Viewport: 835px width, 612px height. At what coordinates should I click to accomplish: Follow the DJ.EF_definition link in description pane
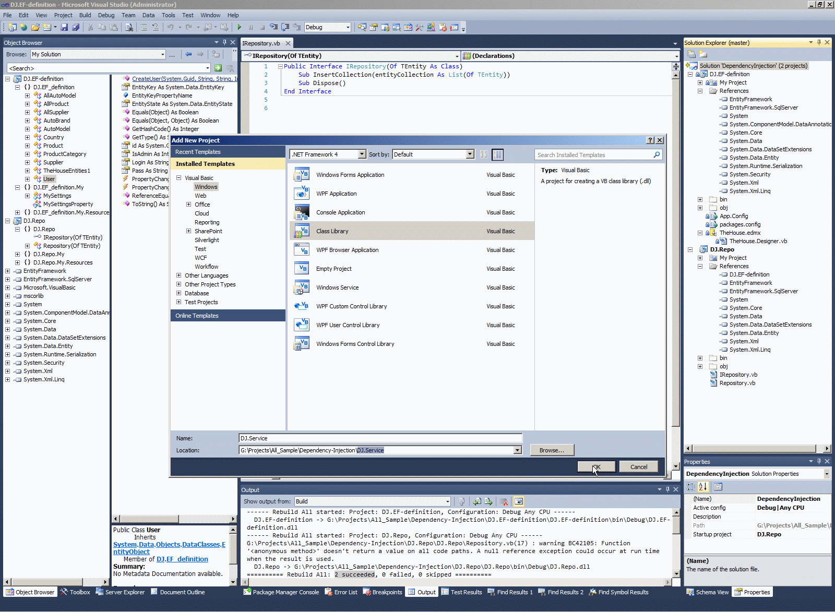tap(182, 559)
